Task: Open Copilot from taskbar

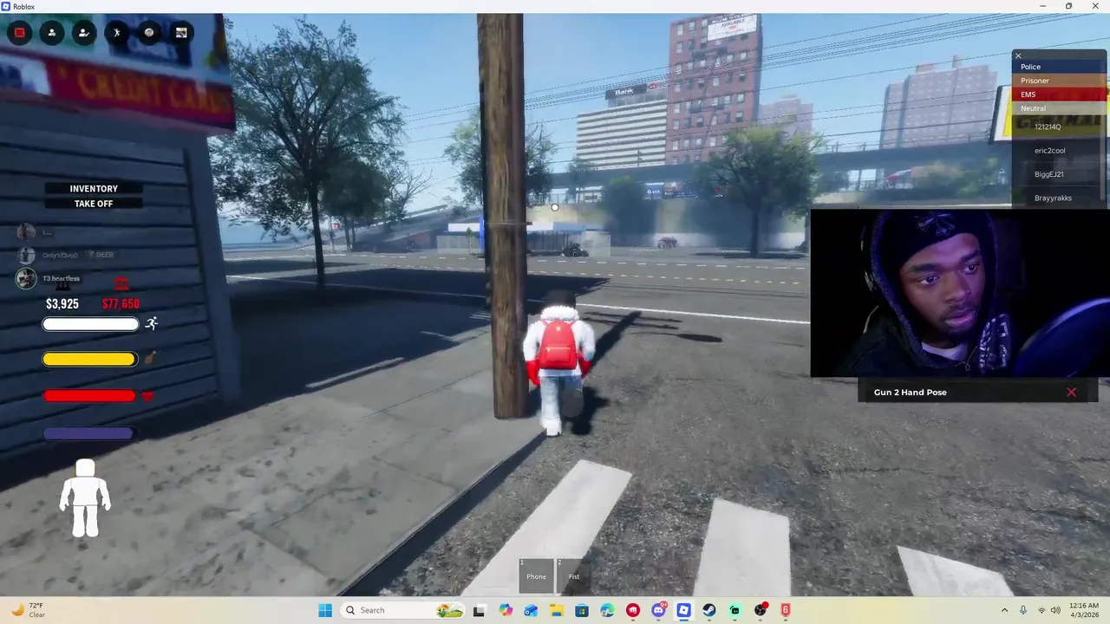Action: tap(506, 610)
